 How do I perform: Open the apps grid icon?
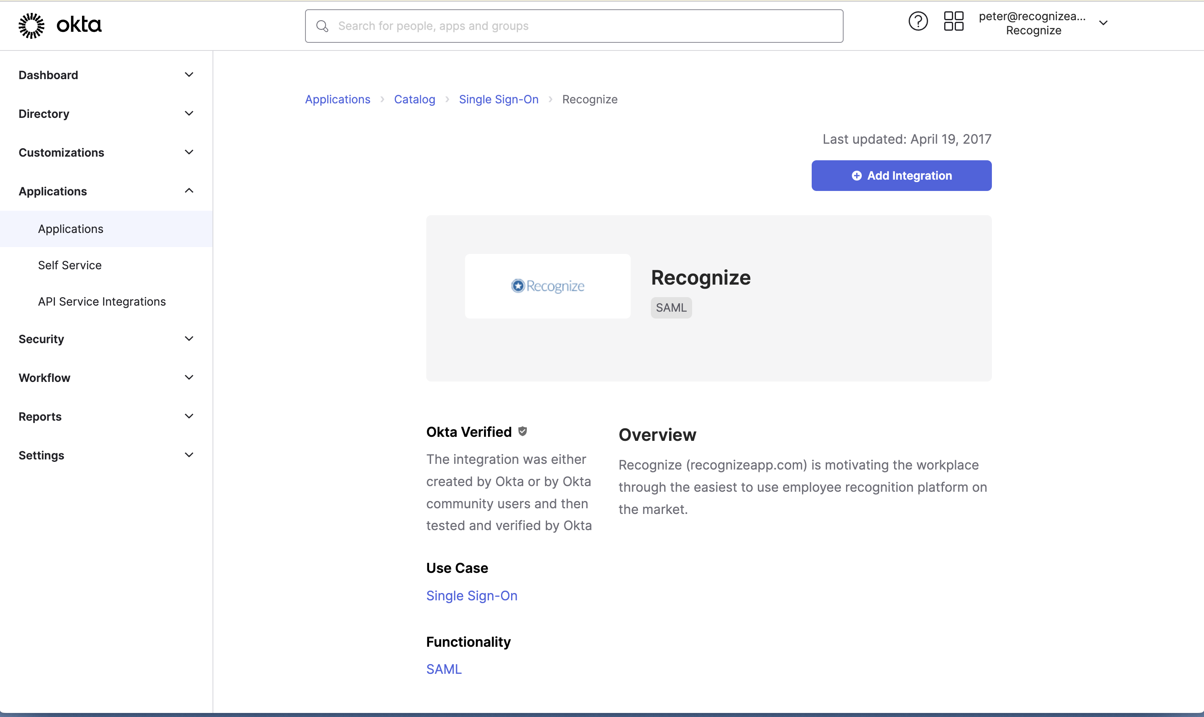coord(954,21)
